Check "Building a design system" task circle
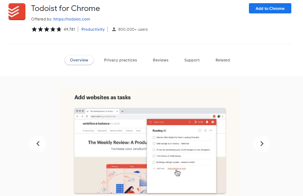 pyautogui.click(x=154, y=162)
